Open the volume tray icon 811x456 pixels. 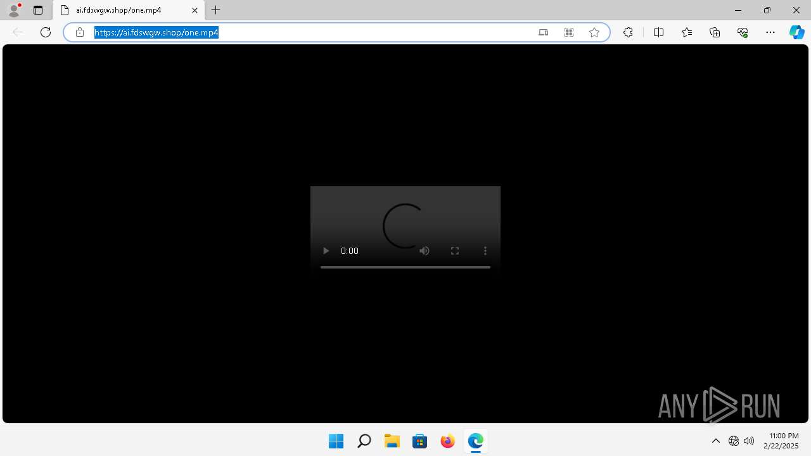tap(749, 441)
